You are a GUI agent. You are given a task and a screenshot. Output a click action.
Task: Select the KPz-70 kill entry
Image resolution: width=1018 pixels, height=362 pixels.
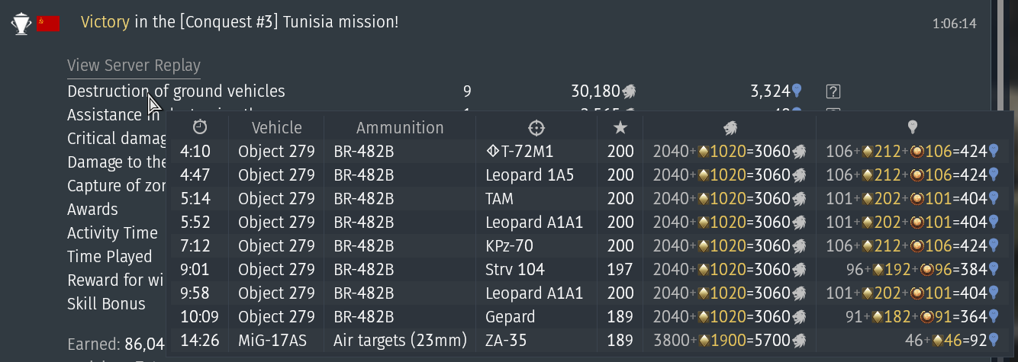pyautogui.click(x=589, y=246)
